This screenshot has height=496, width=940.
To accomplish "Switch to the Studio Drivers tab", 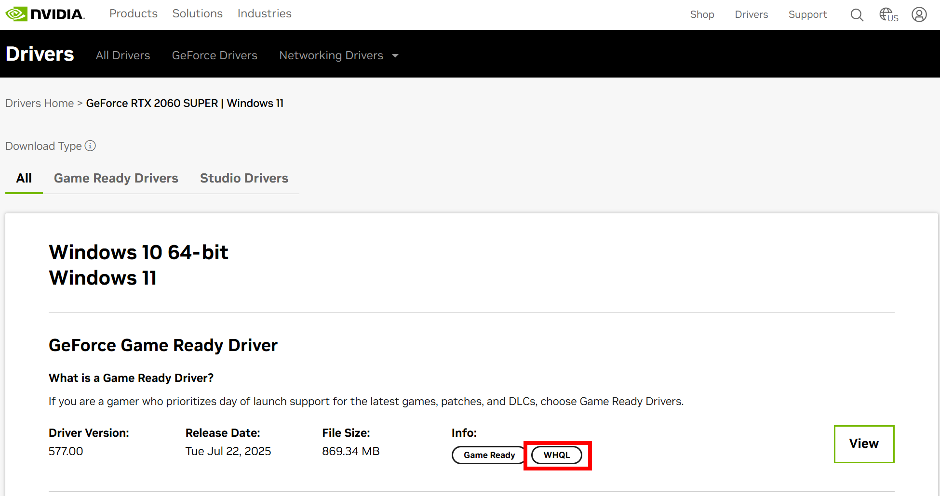I will click(244, 178).
